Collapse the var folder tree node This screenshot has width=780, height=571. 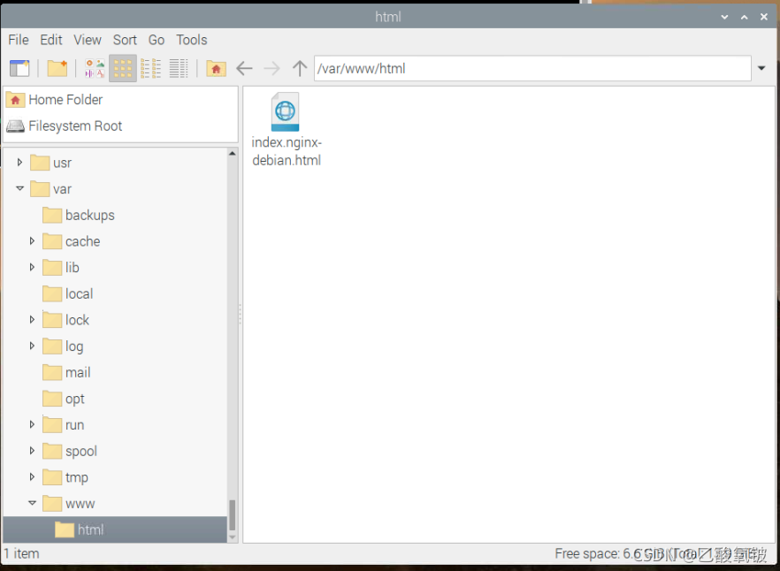point(19,188)
